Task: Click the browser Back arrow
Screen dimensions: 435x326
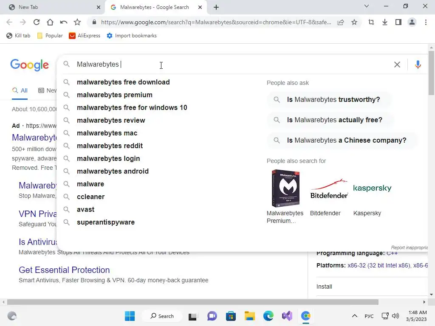Action: 9,22
